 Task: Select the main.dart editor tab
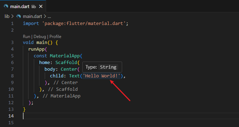[23, 6]
